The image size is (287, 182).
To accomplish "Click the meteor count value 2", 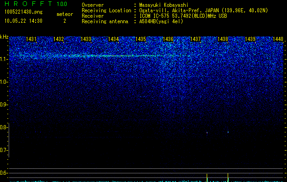I will tap(65, 21).
